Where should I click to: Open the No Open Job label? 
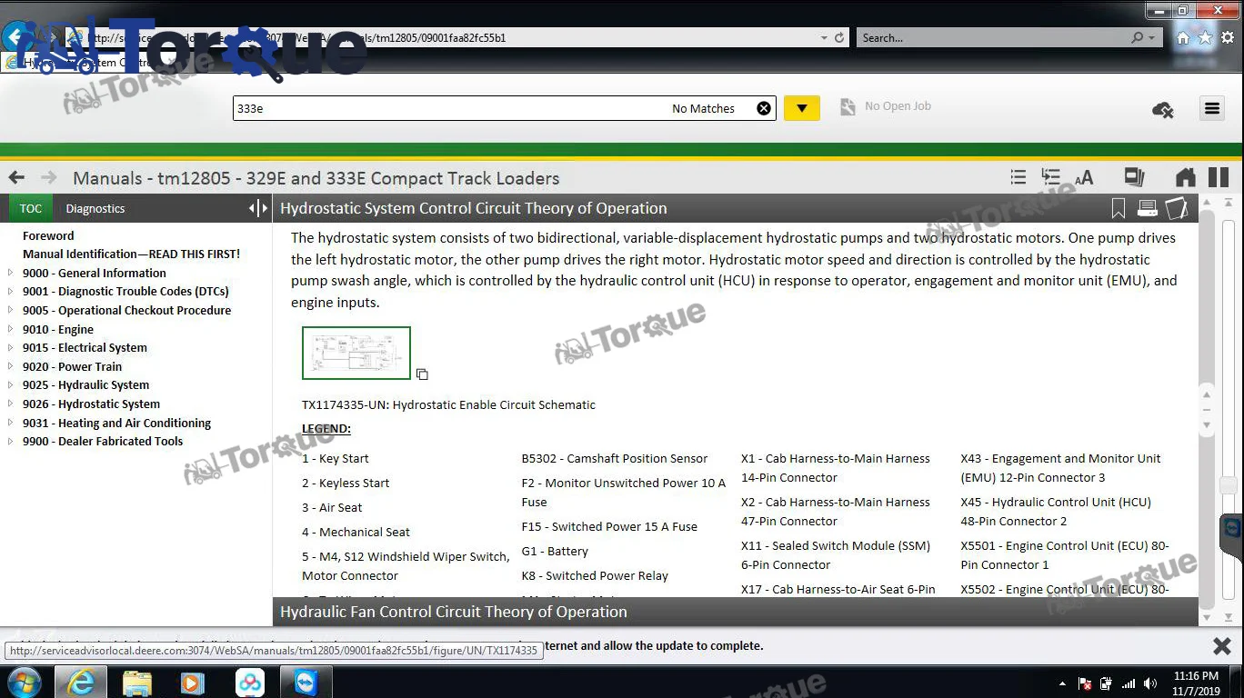click(898, 106)
